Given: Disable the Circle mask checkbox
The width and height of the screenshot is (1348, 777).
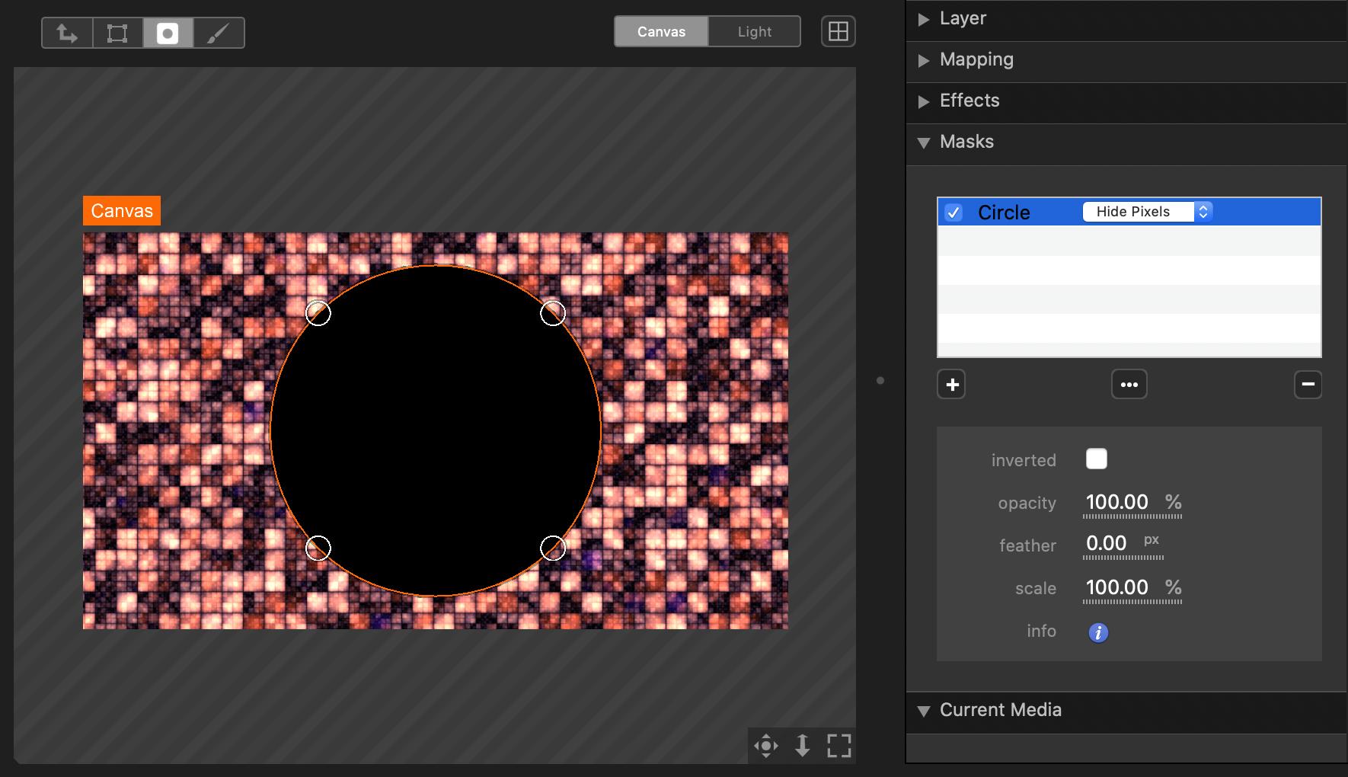Looking at the screenshot, I should (954, 213).
